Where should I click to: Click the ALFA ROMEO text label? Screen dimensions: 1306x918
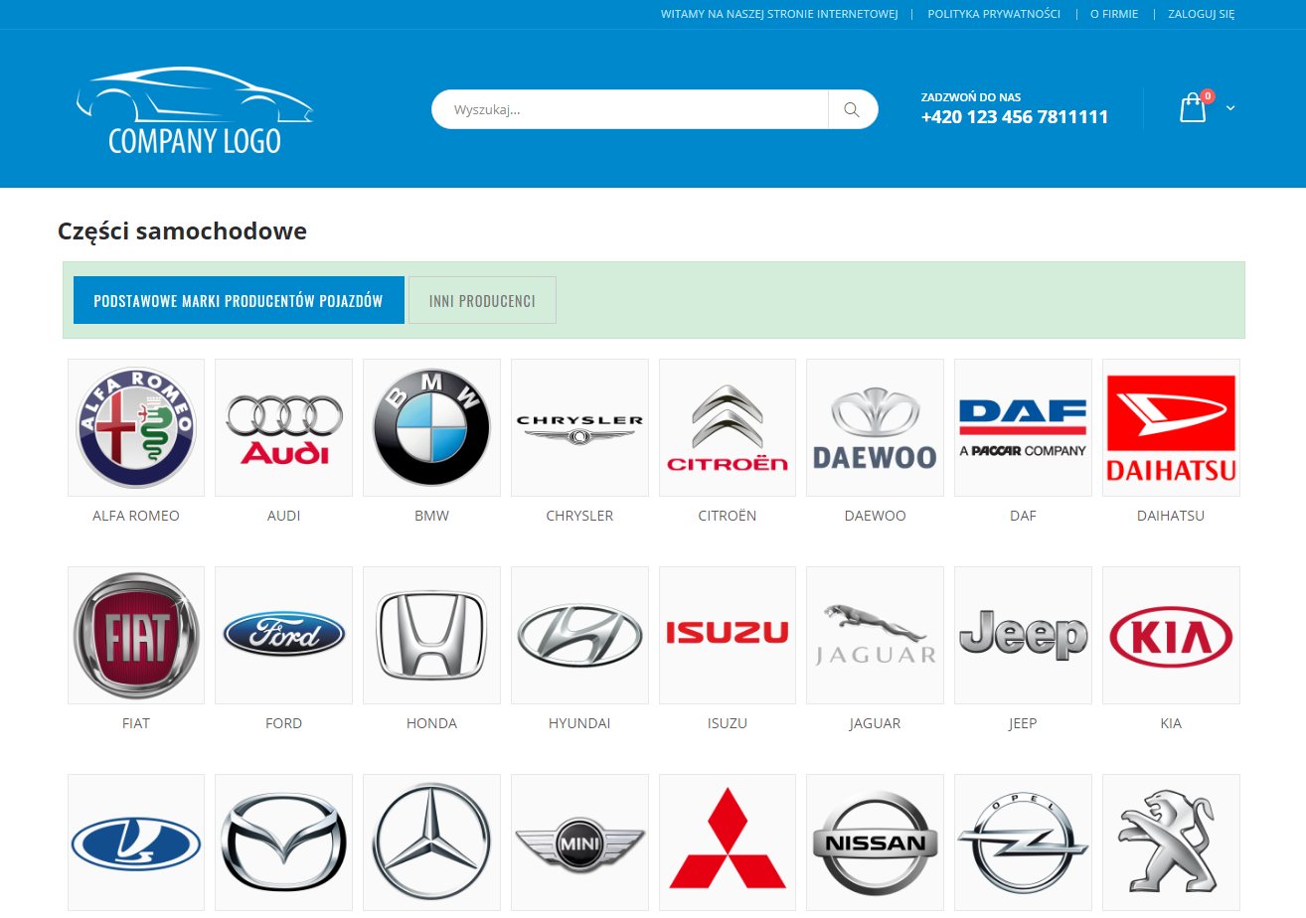pos(136,516)
